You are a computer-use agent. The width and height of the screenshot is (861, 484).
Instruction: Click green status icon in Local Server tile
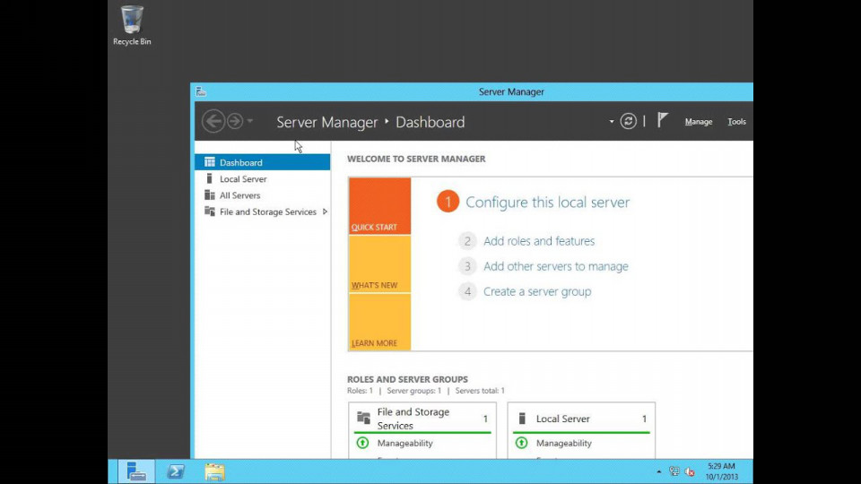click(522, 442)
